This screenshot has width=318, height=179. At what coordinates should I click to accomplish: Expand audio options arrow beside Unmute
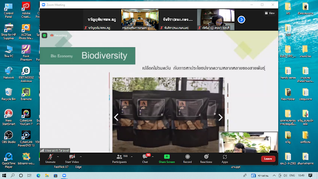58,157
